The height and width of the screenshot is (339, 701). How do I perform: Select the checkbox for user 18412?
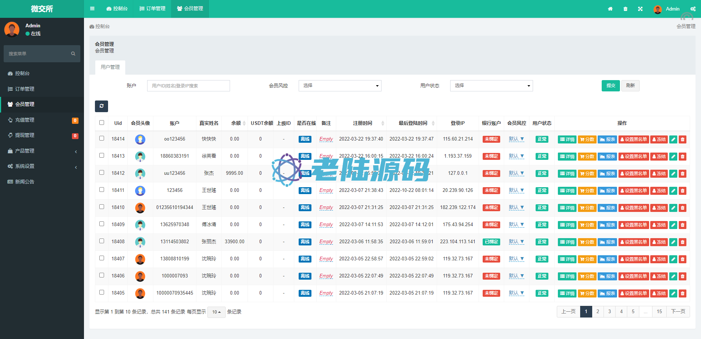[102, 173]
